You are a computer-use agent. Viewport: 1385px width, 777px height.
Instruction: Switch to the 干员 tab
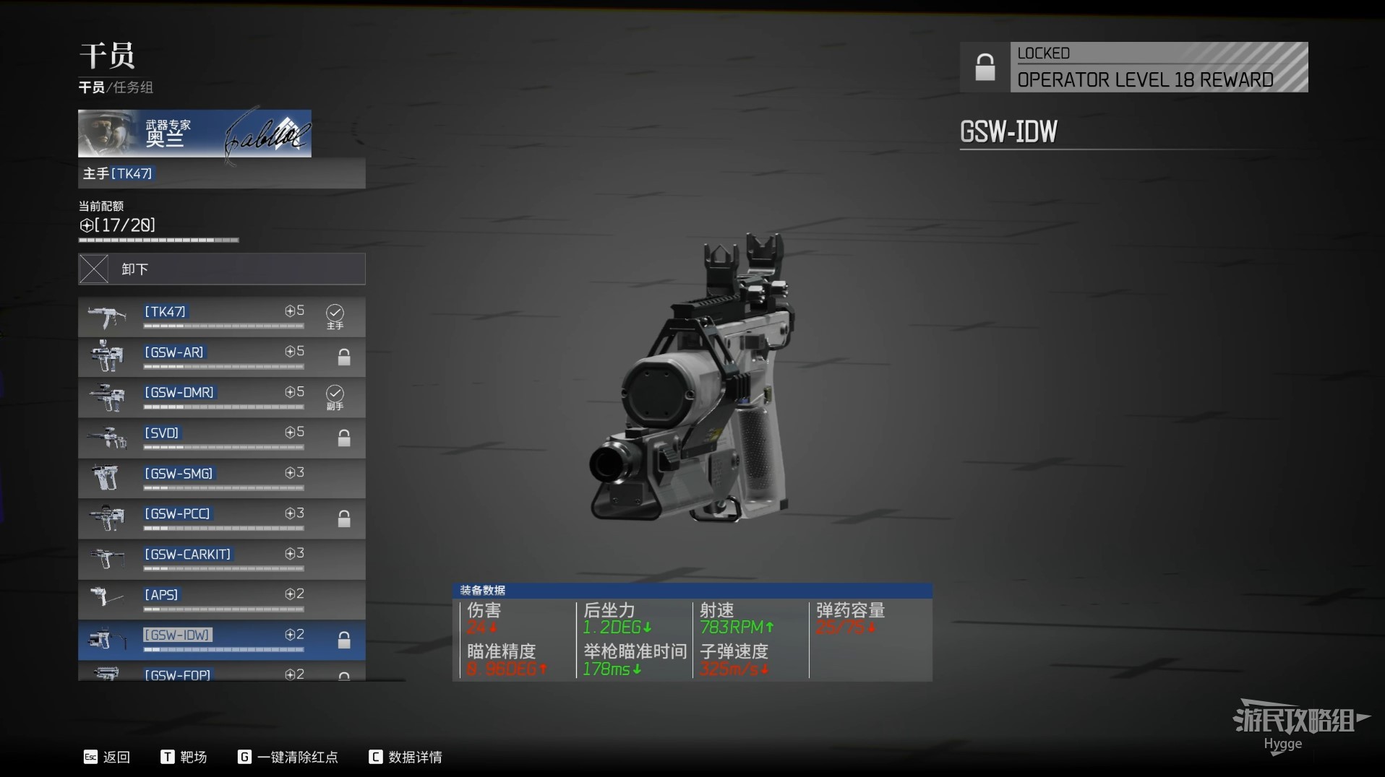[x=91, y=87]
